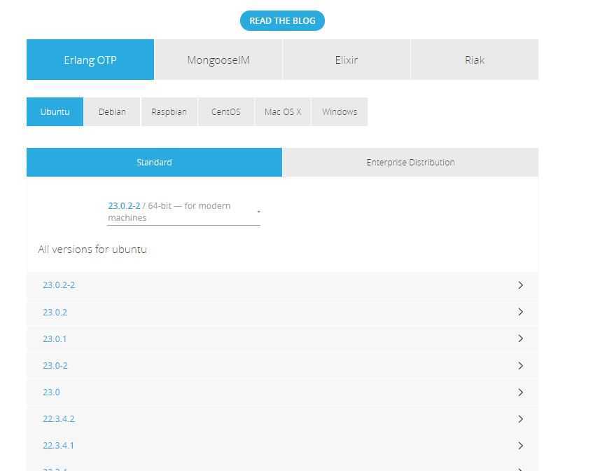Open the 23.0.2-2 version link in list
Screen dimensions: 607x471
(59, 285)
